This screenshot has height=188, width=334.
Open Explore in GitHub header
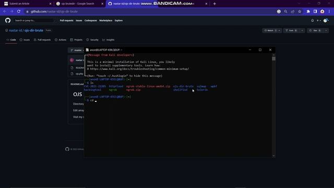[x=118, y=20]
